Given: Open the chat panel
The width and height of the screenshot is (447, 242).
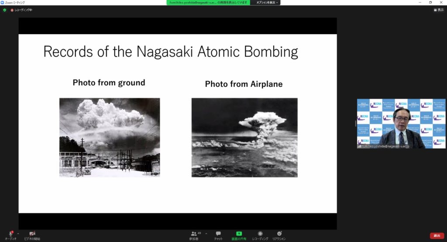Looking at the screenshot, I should [x=218, y=234].
